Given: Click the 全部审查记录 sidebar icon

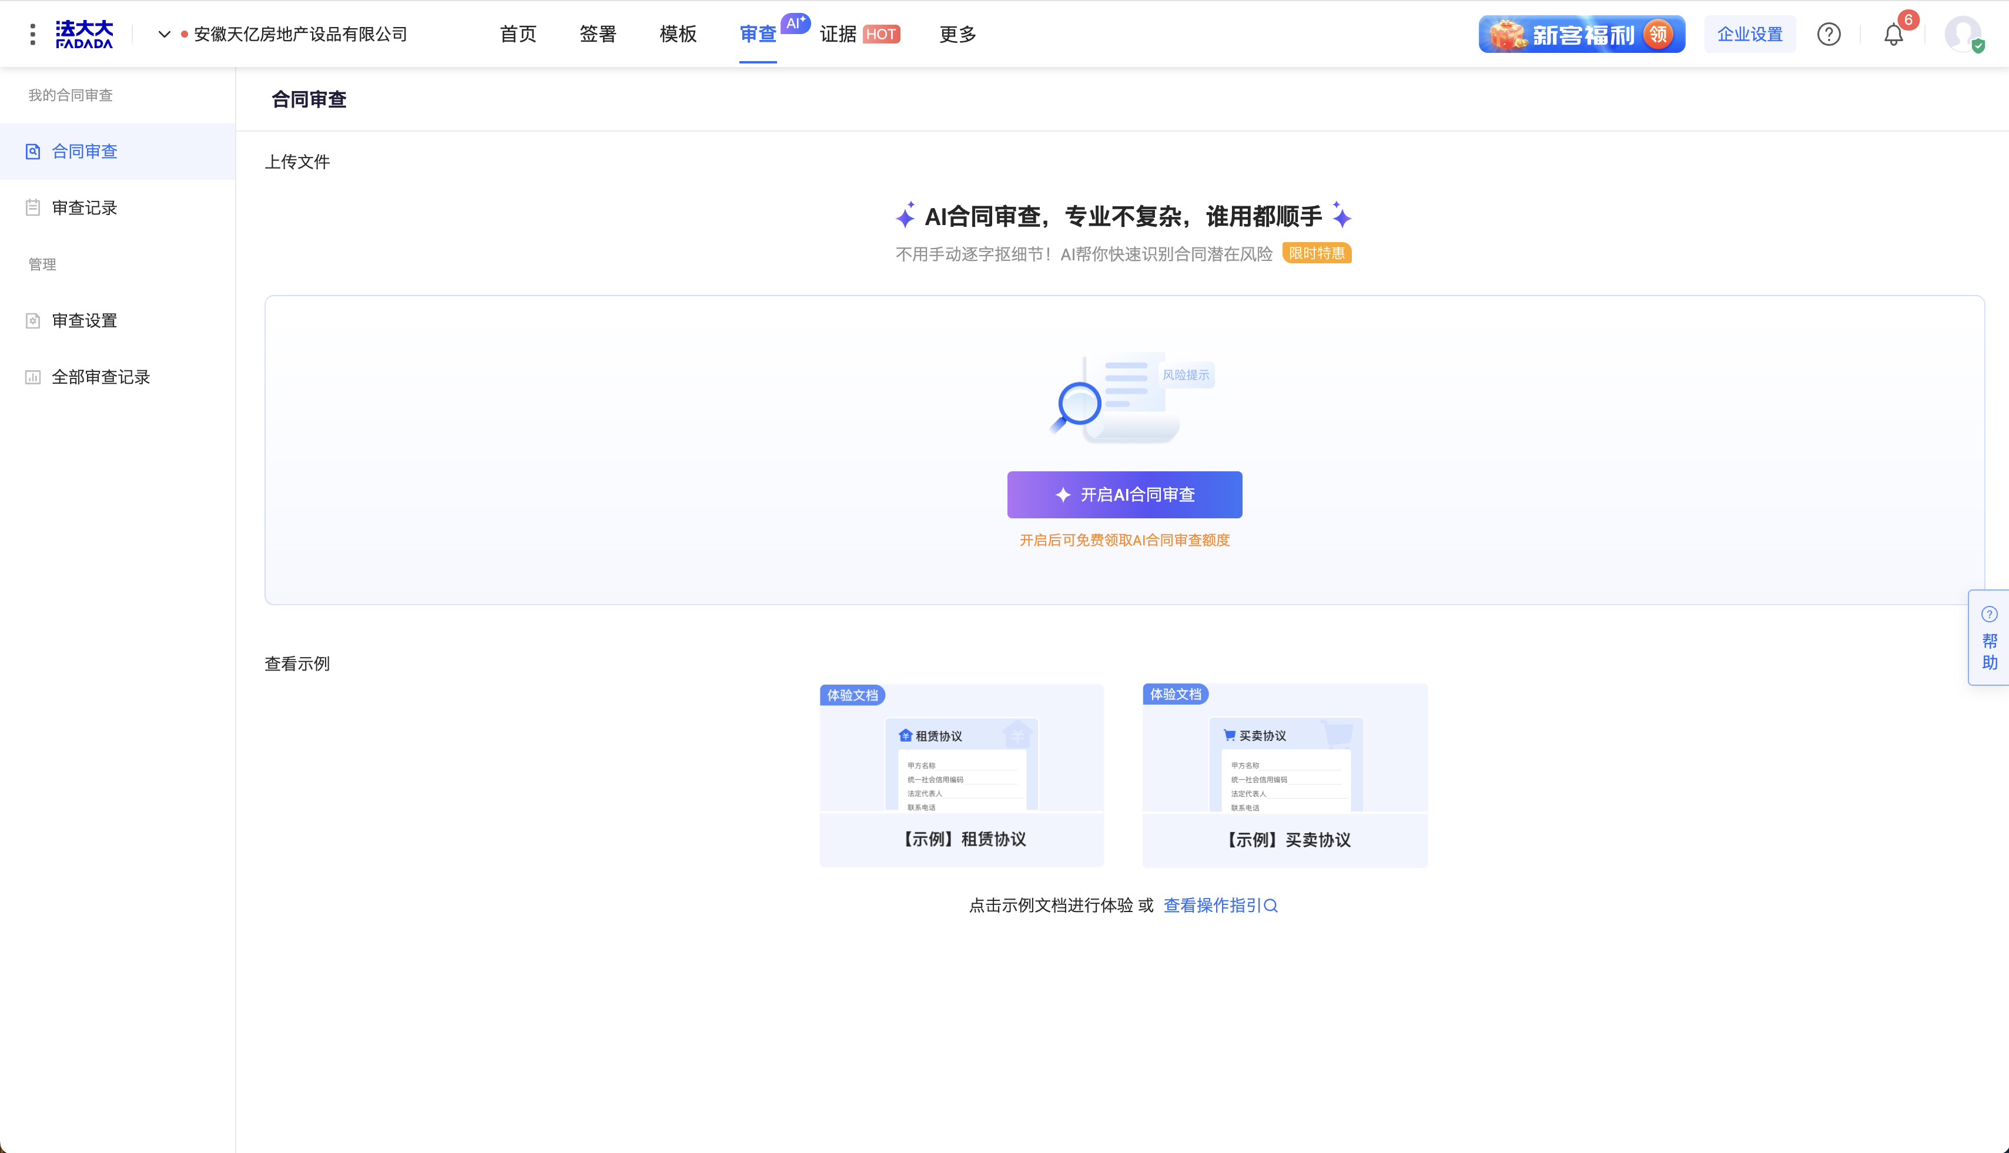Looking at the screenshot, I should click(32, 377).
